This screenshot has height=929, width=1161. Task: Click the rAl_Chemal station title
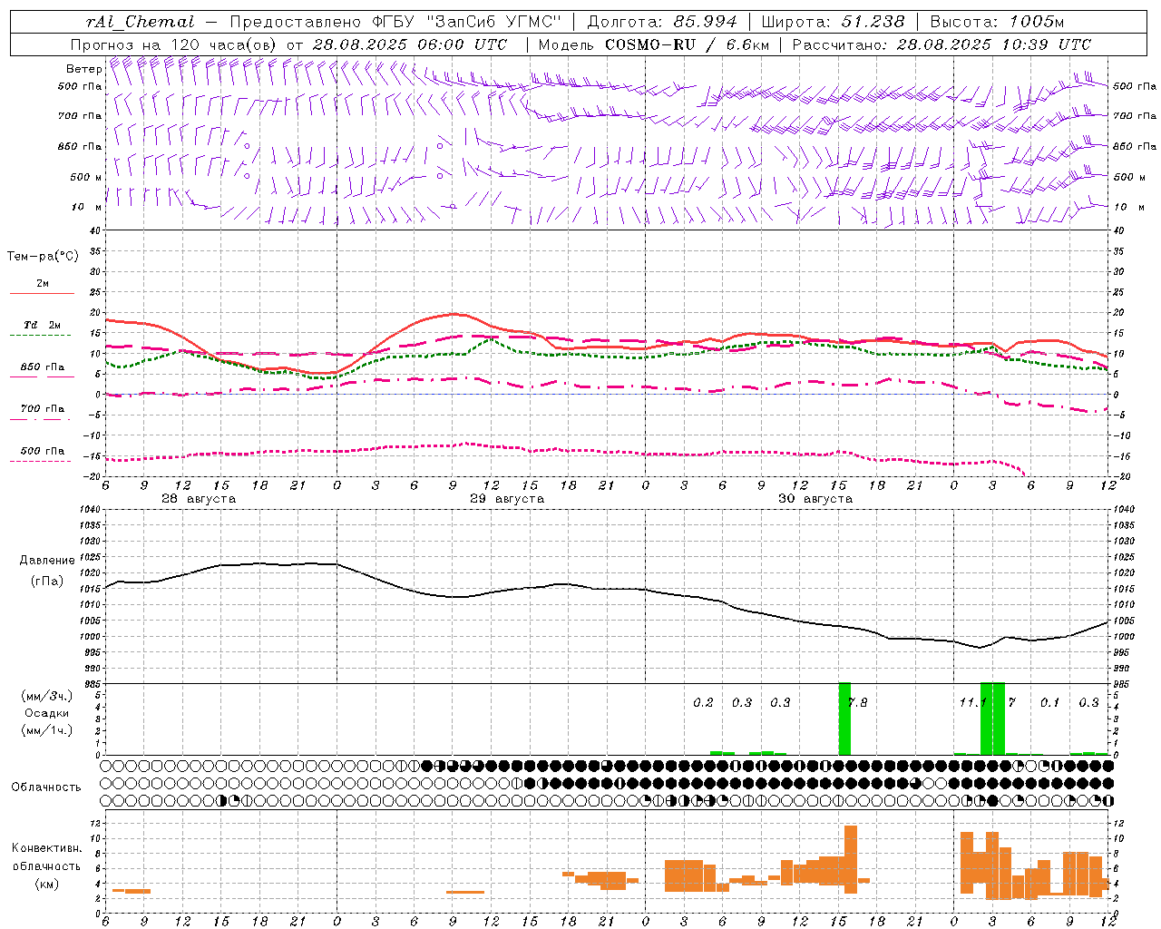click(x=140, y=22)
